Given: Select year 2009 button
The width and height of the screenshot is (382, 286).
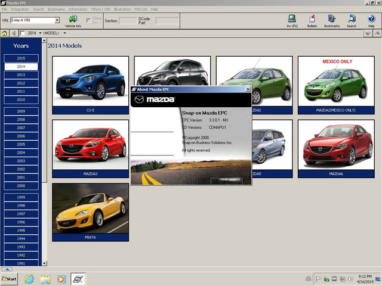Looking at the screenshot, I should click(x=21, y=111).
